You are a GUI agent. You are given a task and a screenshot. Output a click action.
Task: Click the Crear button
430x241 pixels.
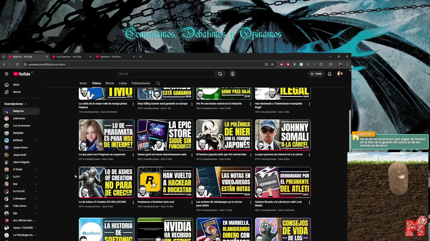pyautogui.click(x=316, y=74)
